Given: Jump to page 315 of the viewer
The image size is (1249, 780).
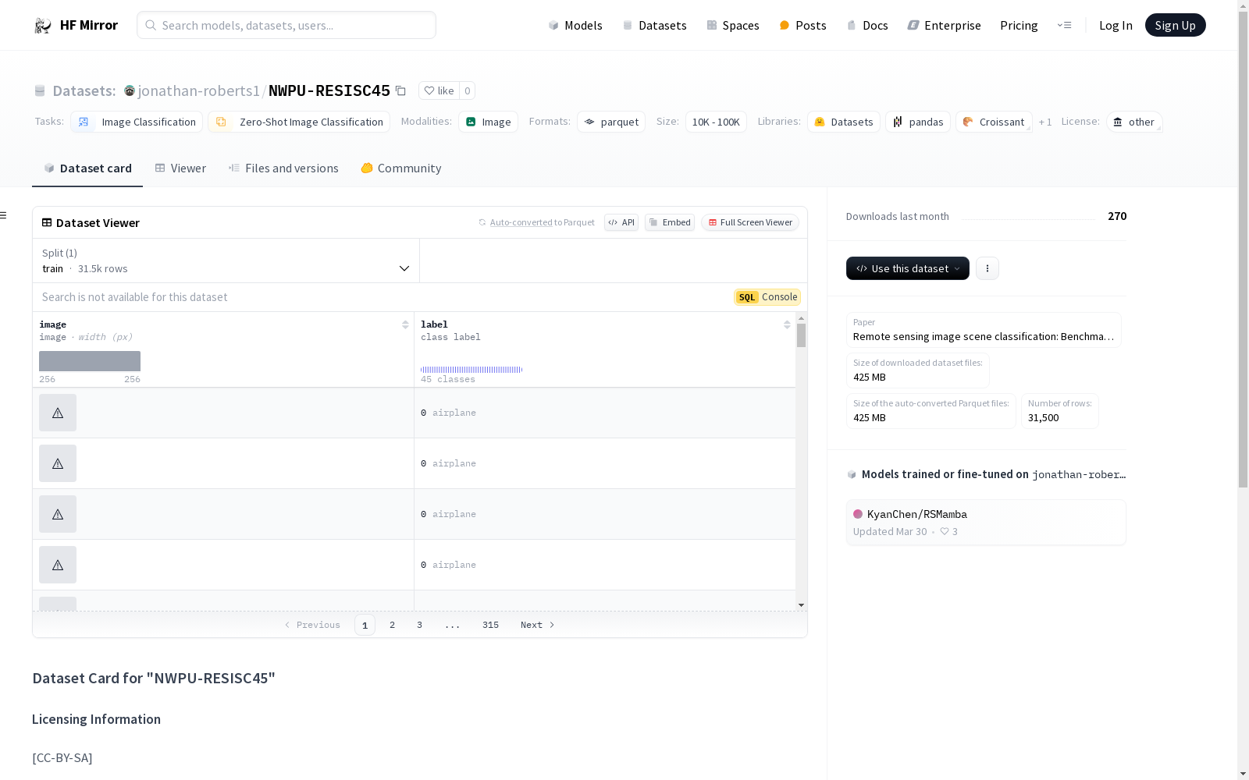Looking at the screenshot, I should click(490, 625).
